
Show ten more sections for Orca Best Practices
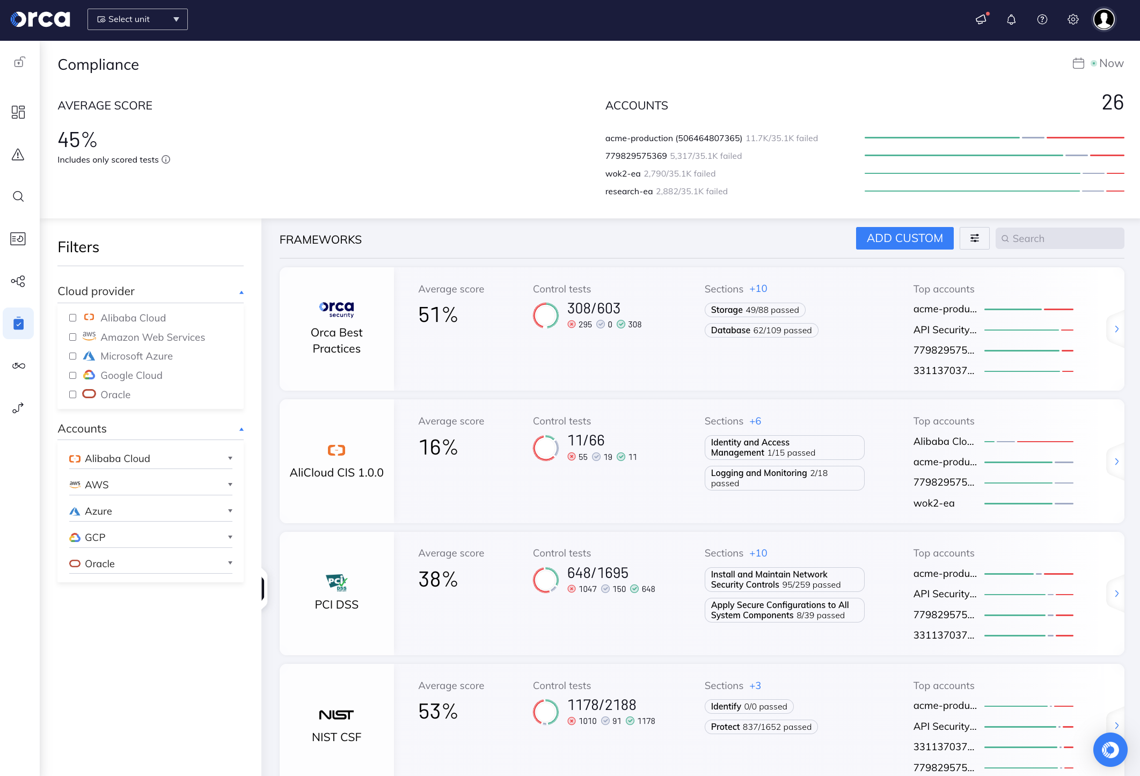pyautogui.click(x=758, y=288)
